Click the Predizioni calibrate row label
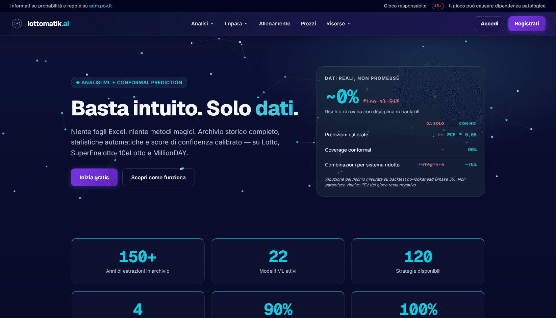556x318 pixels. click(347, 135)
